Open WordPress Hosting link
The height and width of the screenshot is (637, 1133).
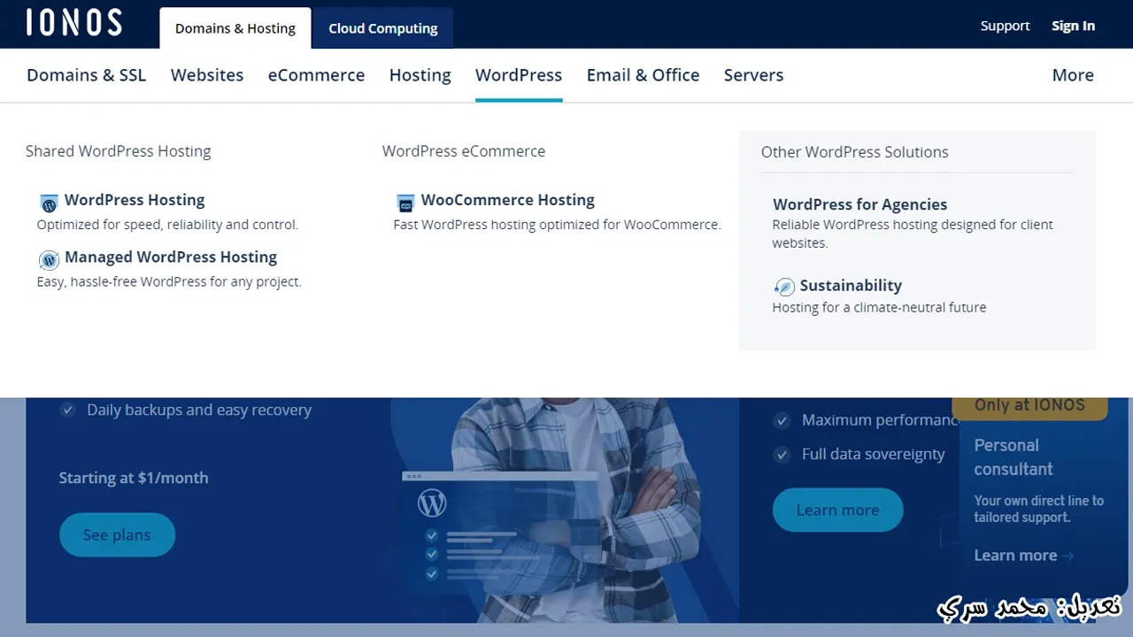pos(135,200)
